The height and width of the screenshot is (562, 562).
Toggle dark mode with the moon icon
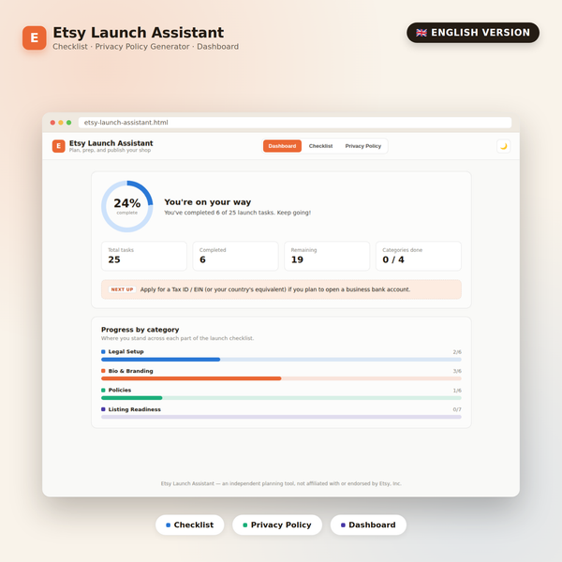(x=503, y=146)
